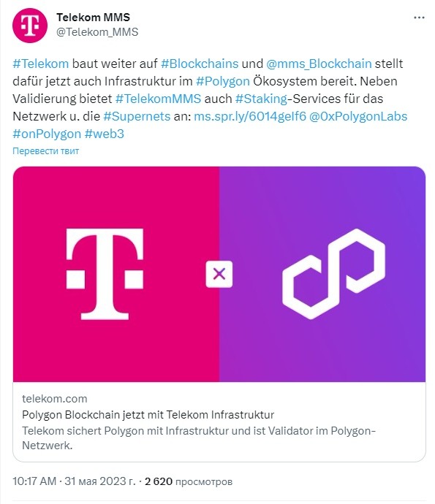
Task: Open the three-dot more options menu
Action: click(419, 18)
